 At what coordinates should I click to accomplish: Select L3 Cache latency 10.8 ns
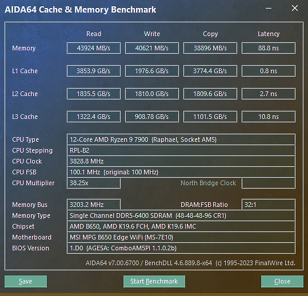point(269,117)
